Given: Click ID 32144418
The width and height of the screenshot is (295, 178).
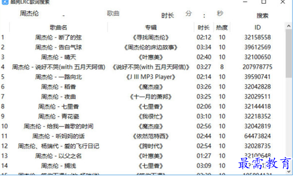Looking at the screenshot, I should coord(258,107).
